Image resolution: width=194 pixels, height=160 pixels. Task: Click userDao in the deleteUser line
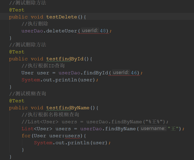coord(32,31)
